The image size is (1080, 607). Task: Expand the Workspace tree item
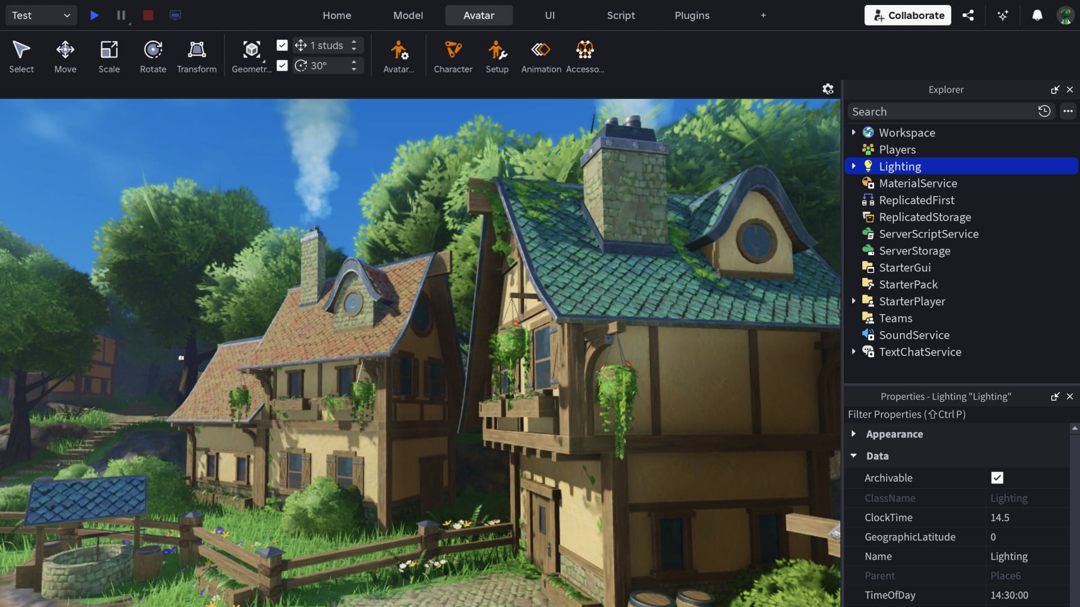(854, 133)
